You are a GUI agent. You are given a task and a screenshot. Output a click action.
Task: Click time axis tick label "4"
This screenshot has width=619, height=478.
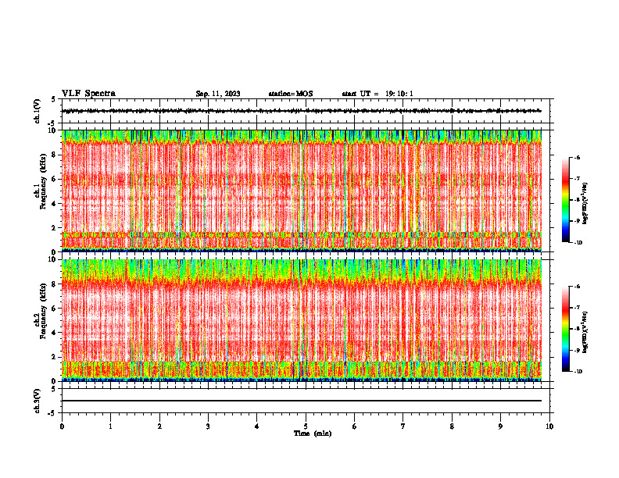click(257, 426)
